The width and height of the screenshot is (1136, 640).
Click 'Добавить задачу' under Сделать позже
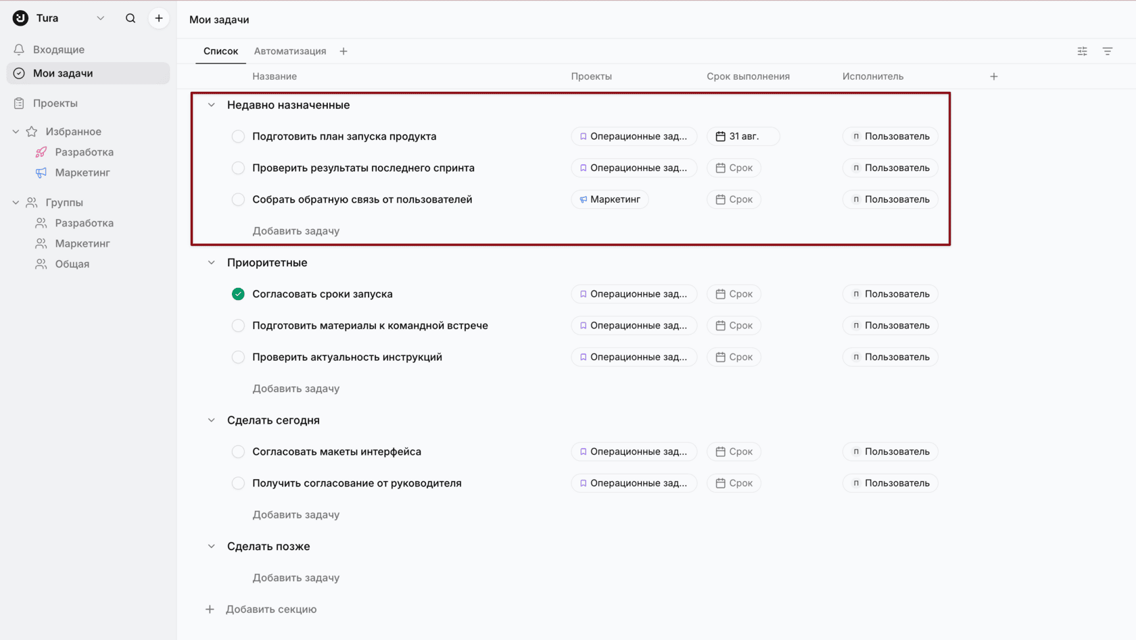point(296,578)
